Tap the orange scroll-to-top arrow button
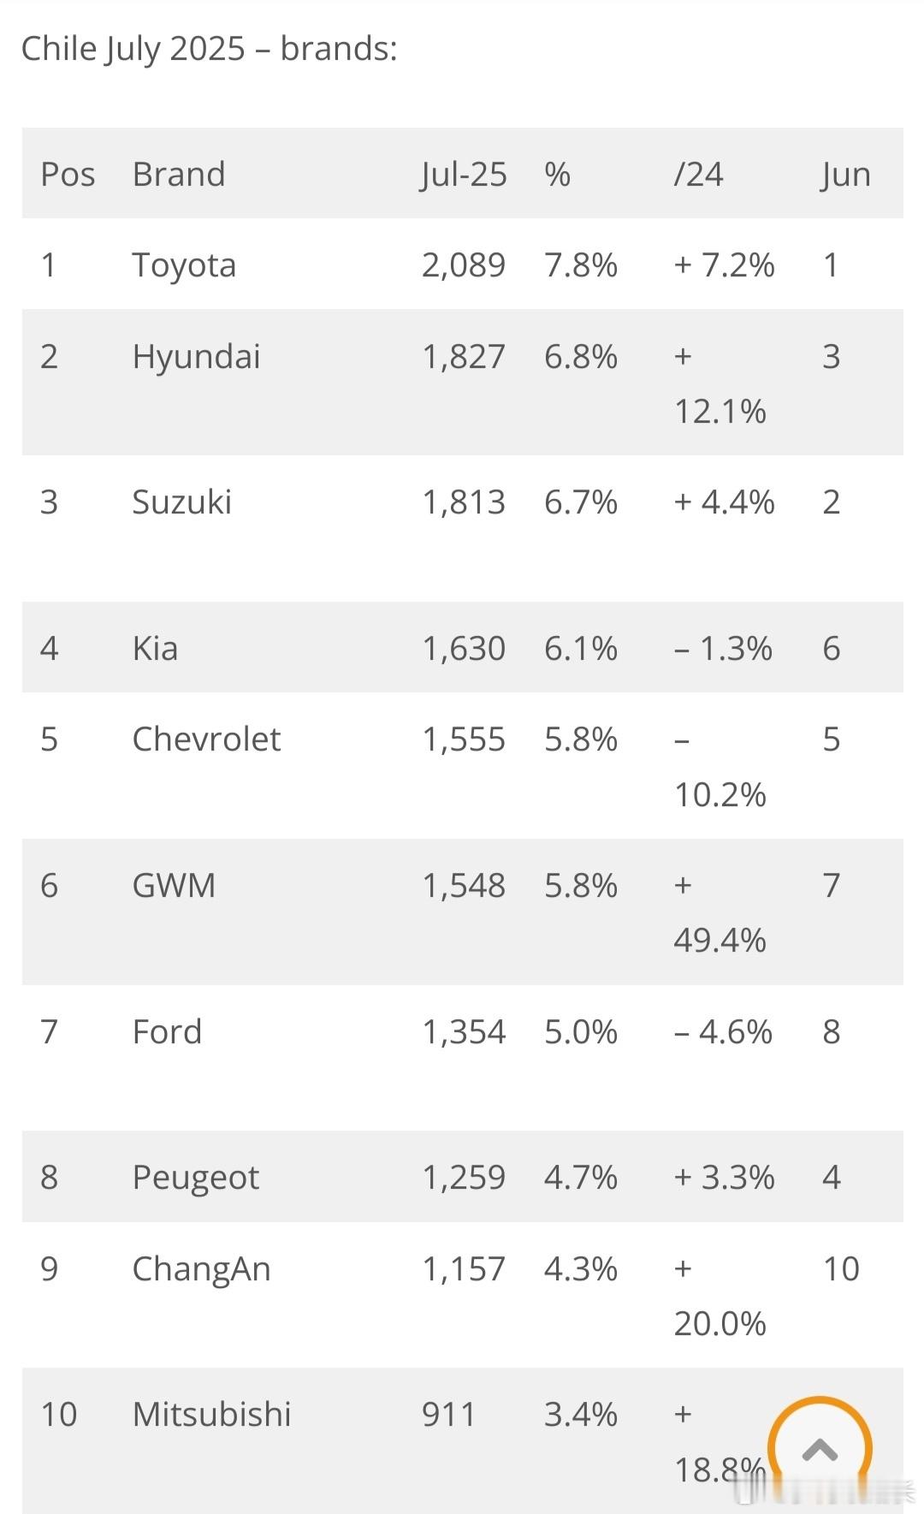This screenshot has height=1514, width=924. pos(820,1449)
